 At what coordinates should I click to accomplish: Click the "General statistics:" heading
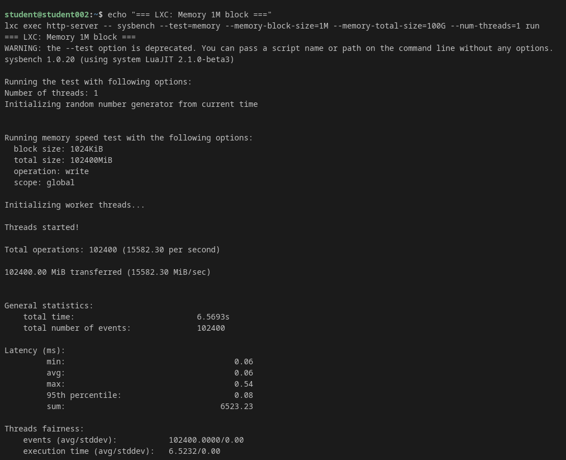pyautogui.click(x=49, y=306)
